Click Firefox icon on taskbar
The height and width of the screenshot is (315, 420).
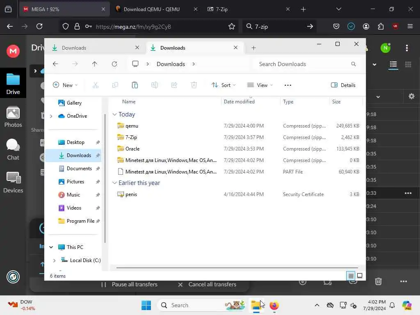[274, 305]
